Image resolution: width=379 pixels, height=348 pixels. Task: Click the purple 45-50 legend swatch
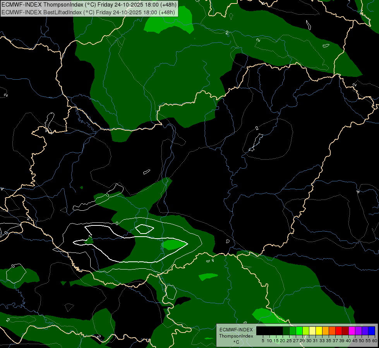tap(358, 331)
